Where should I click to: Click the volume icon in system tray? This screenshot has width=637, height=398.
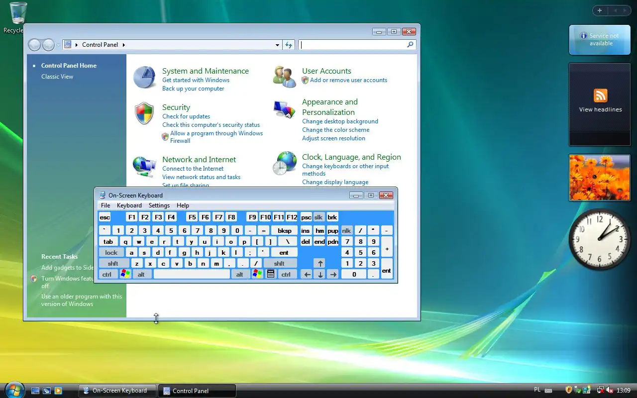click(610, 390)
